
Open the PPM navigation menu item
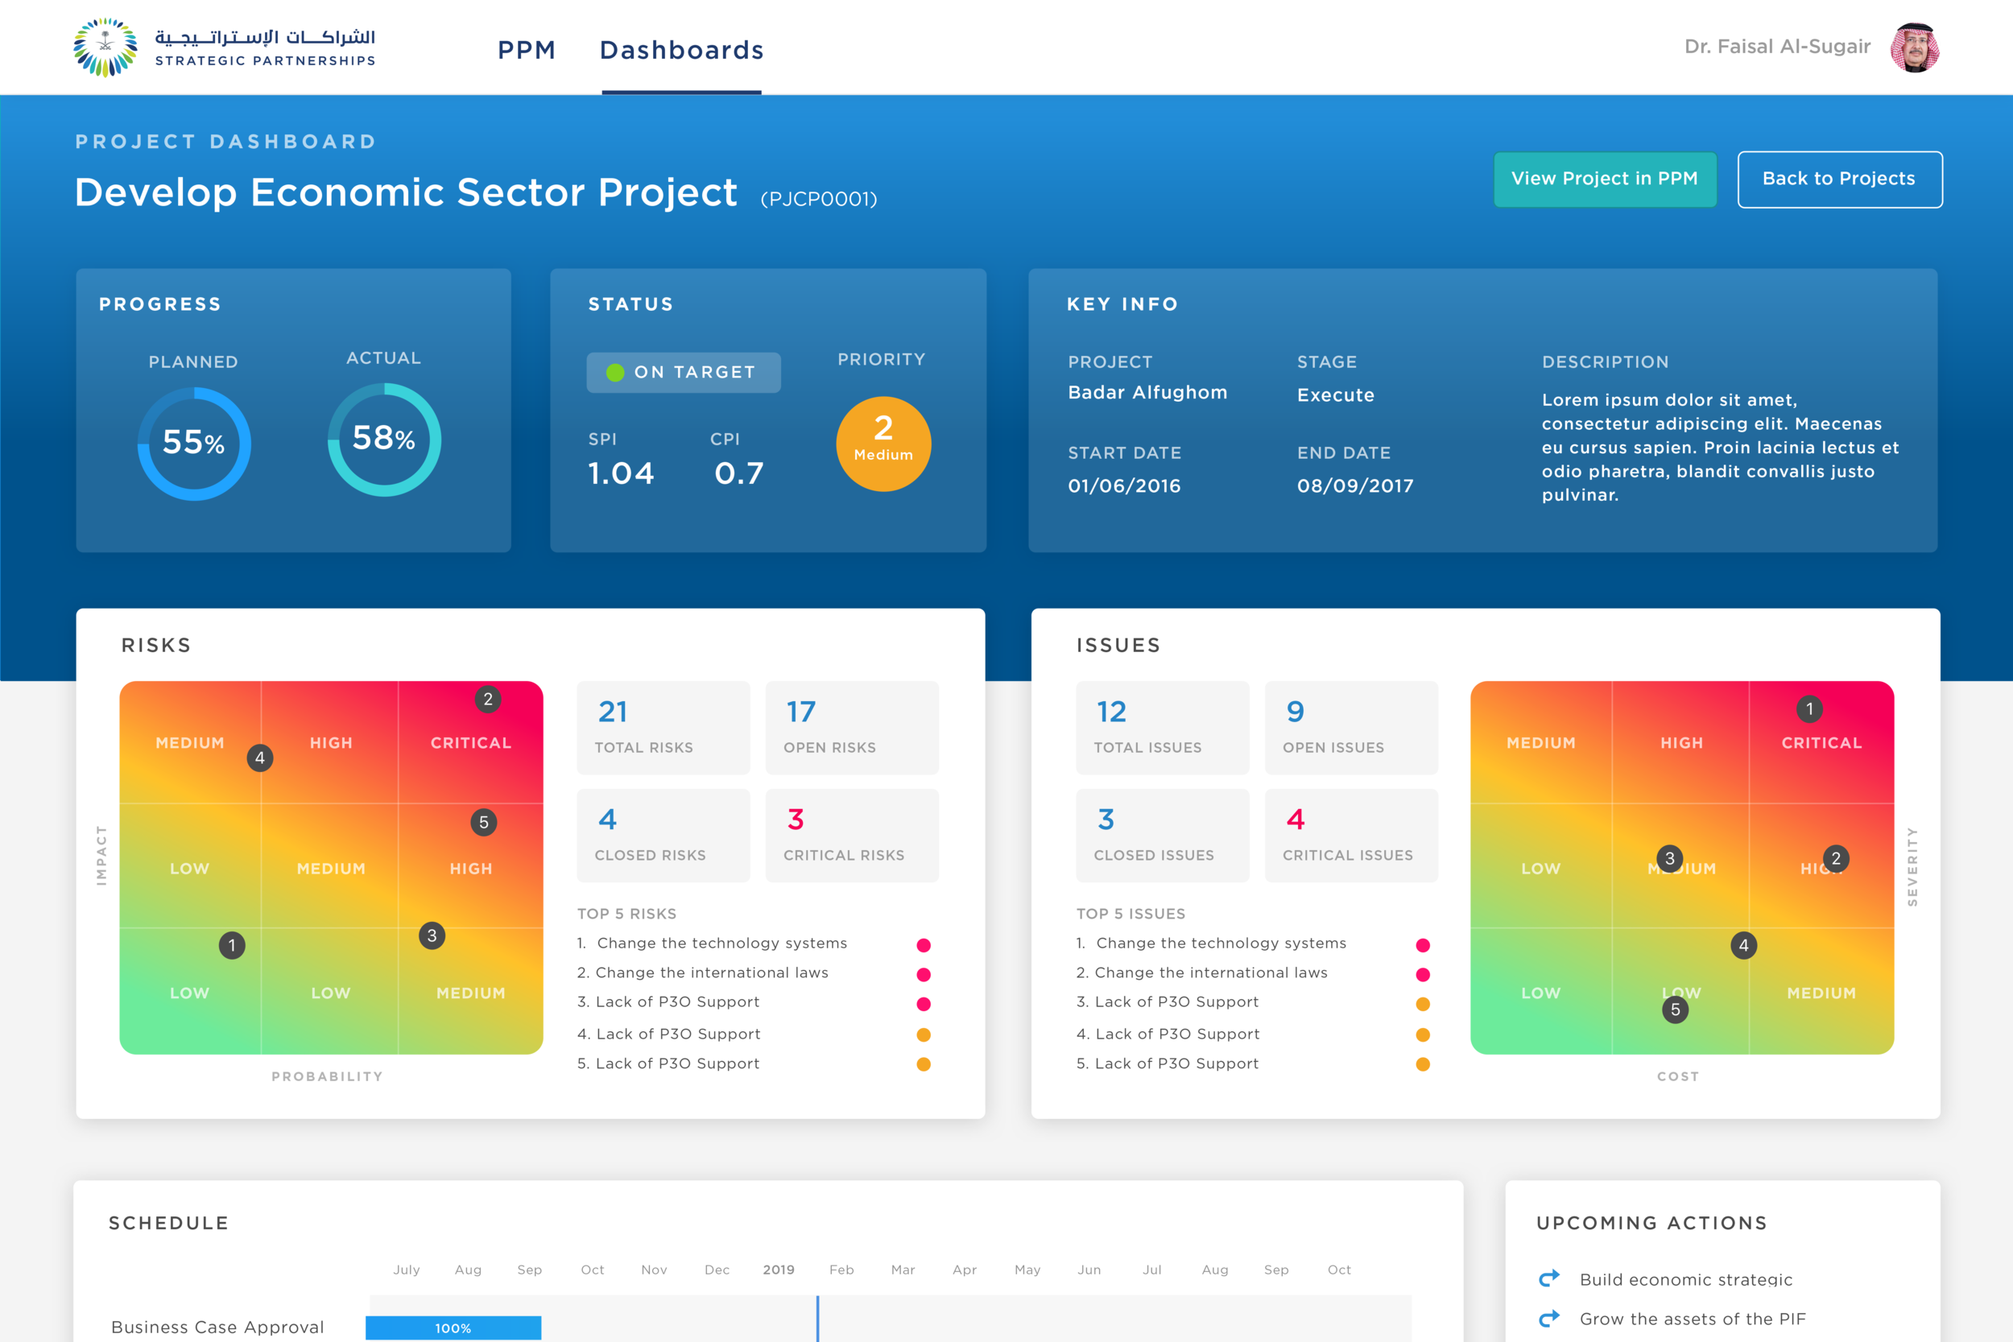coord(527,50)
